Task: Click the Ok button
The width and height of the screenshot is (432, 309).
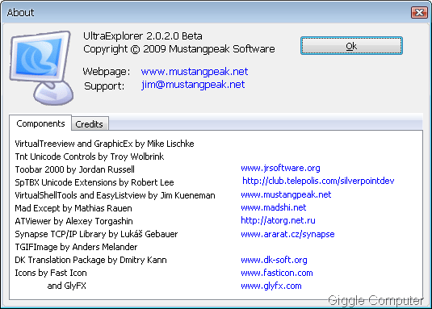Action: [x=351, y=46]
